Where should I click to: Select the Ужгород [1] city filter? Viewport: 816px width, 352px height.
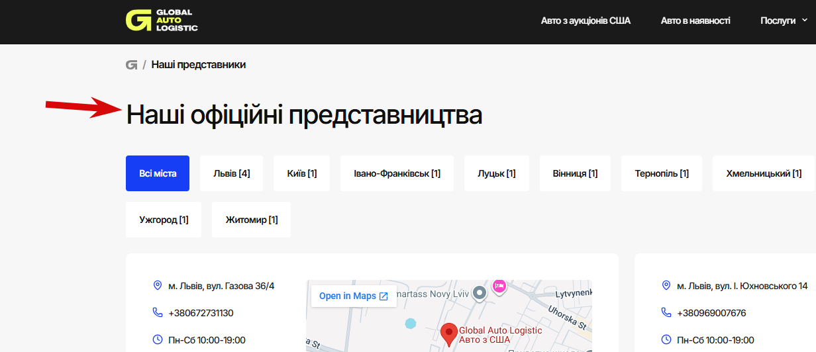point(164,220)
